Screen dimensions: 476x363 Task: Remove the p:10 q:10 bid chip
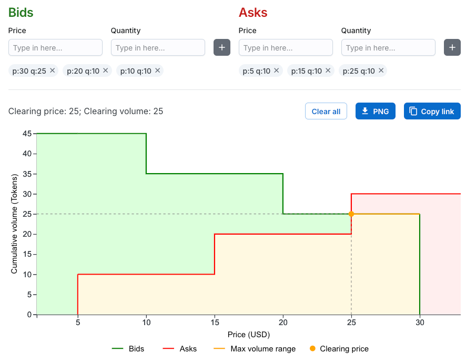coord(158,70)
